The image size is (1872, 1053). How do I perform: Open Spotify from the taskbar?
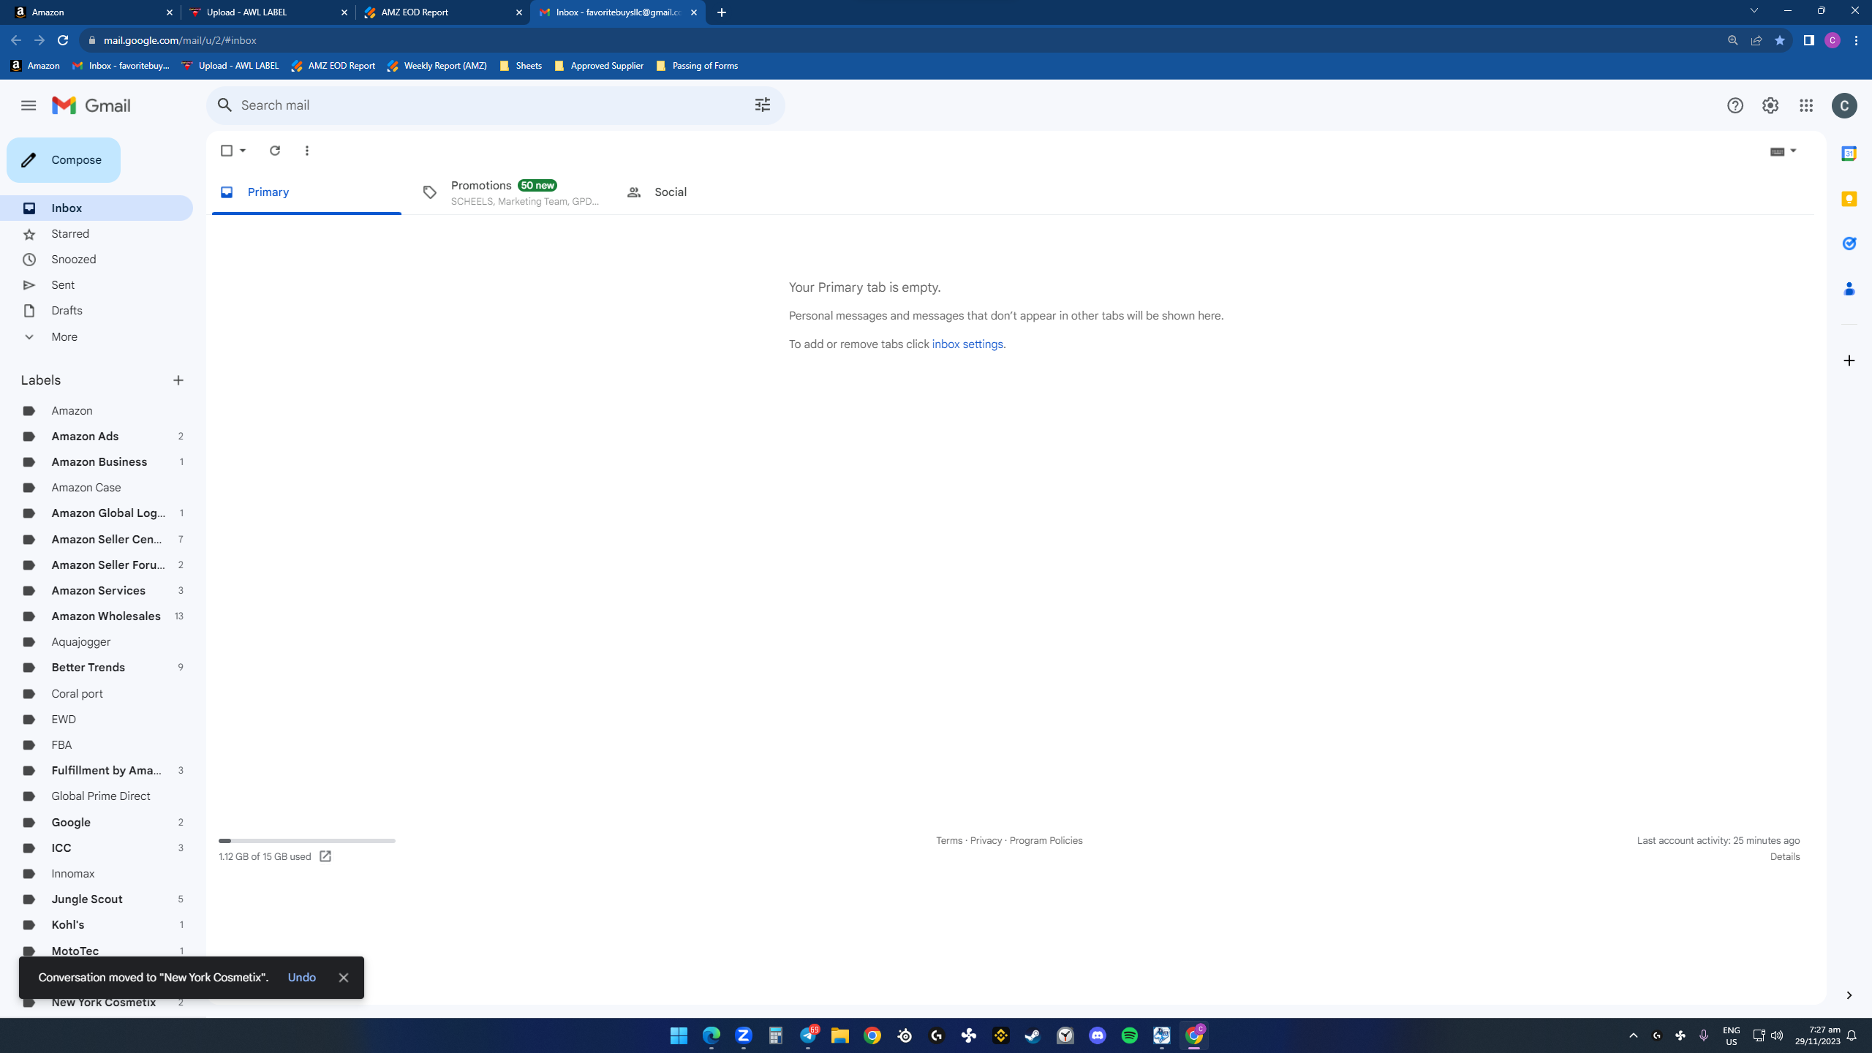(x=1129, y=1035)
